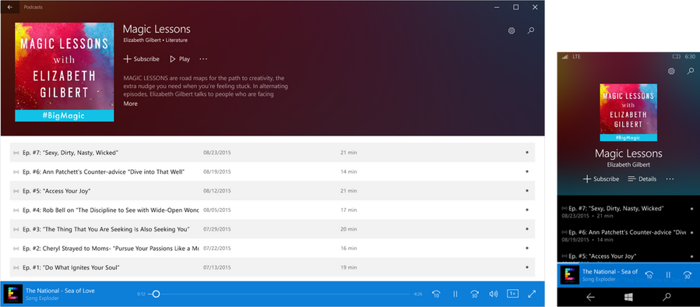Change the 1x playback speed
700x307 pixels.
512,294
